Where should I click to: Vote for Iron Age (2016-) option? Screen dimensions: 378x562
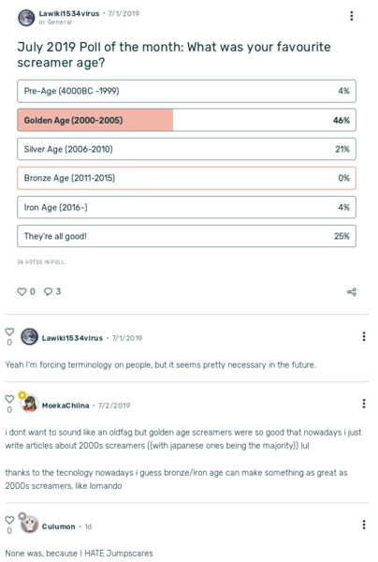pos(186,207)
